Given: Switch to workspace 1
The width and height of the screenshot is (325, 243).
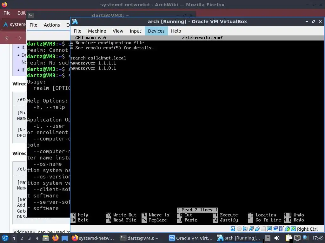Looking at the screenshot, I should click(x=14, y=238).
